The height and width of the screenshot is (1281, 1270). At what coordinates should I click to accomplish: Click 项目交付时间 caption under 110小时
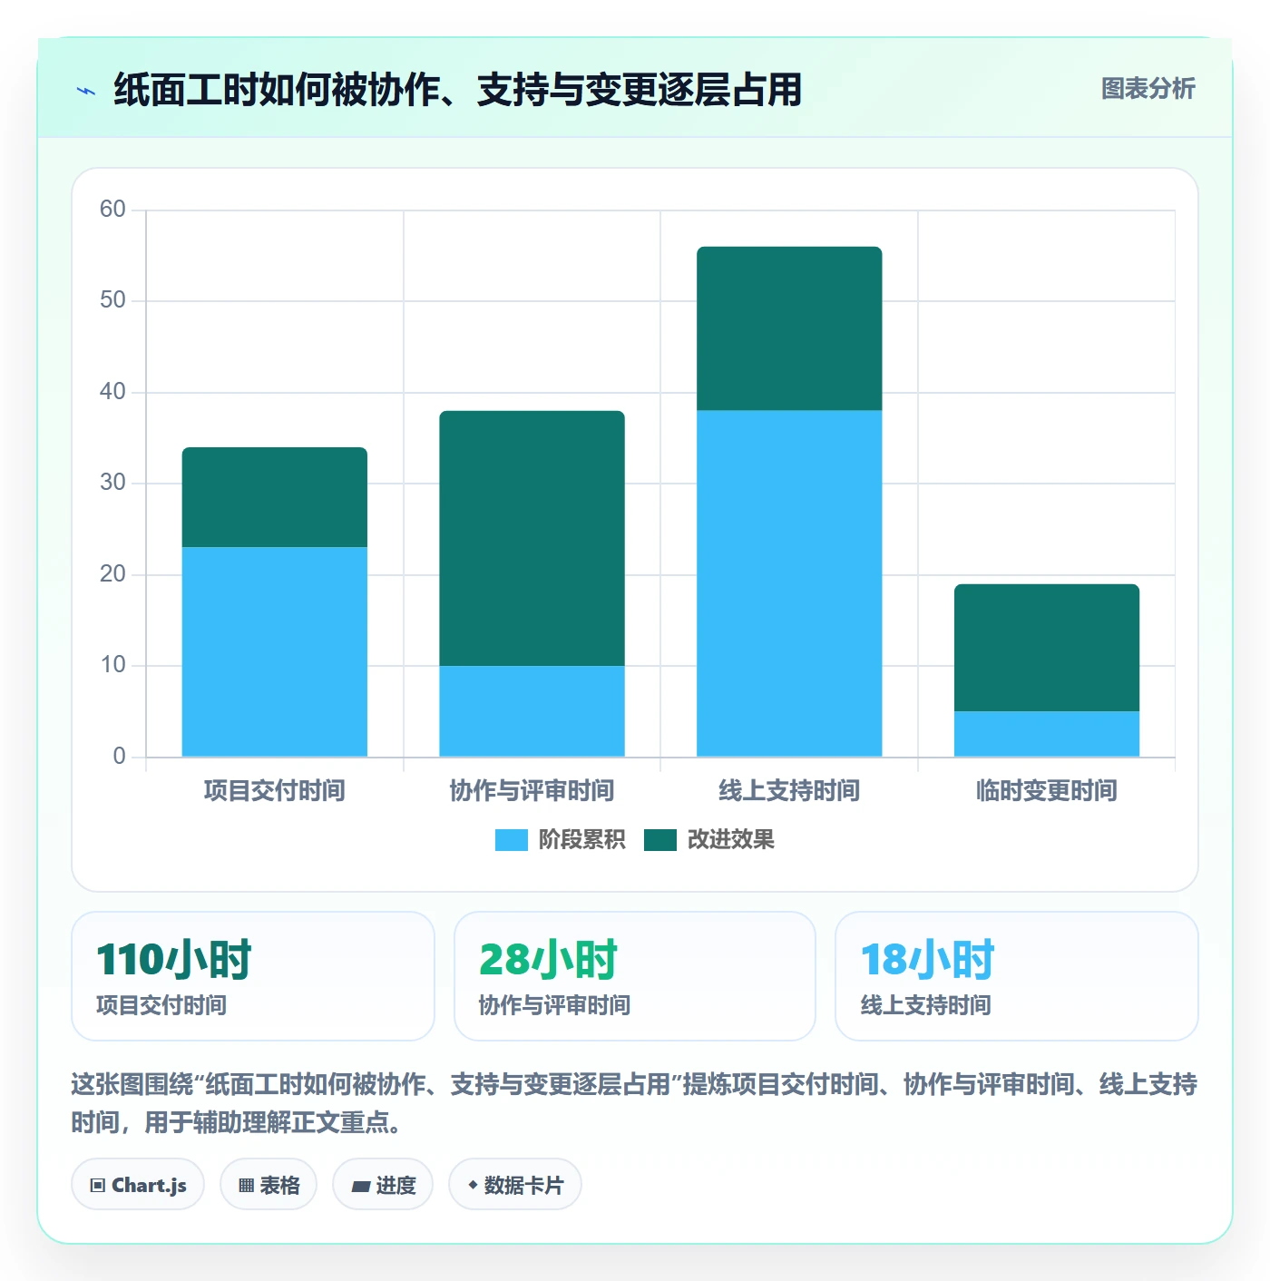161,1005
